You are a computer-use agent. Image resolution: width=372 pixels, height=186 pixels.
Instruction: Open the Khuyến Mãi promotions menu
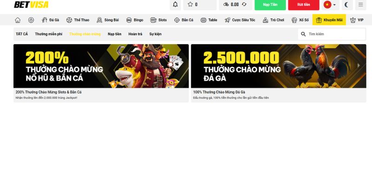coord(329,20)
